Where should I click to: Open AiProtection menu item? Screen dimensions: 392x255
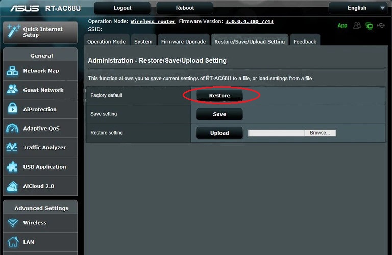(x=40, y=109)
